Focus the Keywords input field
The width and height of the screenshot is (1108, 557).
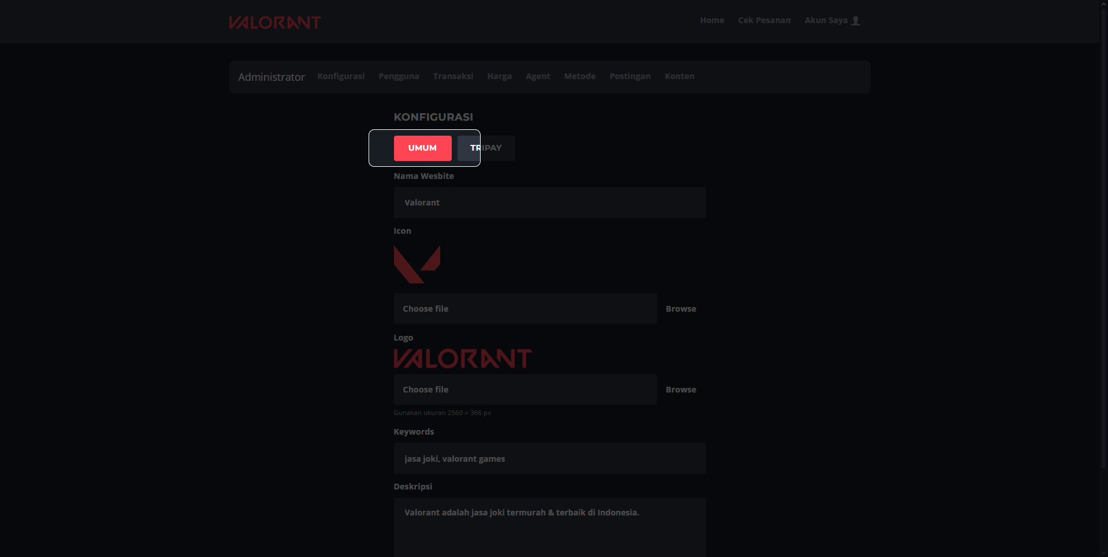coord(549,459)
